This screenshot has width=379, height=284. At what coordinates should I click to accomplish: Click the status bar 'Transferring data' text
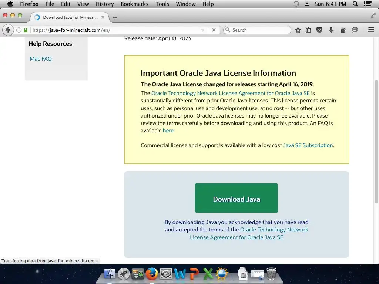[x=50, y=261]
